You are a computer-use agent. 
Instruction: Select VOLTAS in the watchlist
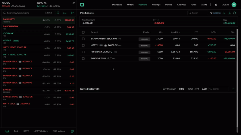coord(38,41)
